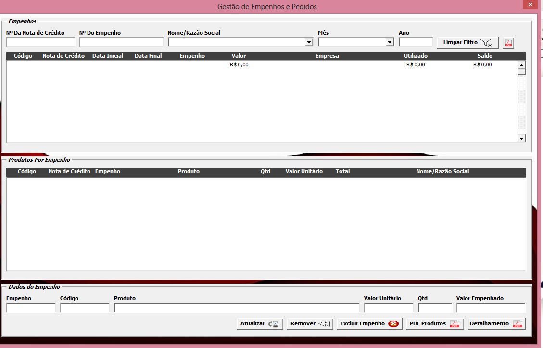Click the Ano input field
This screenshot has height=348, width=543.
[x=416, y=42]
